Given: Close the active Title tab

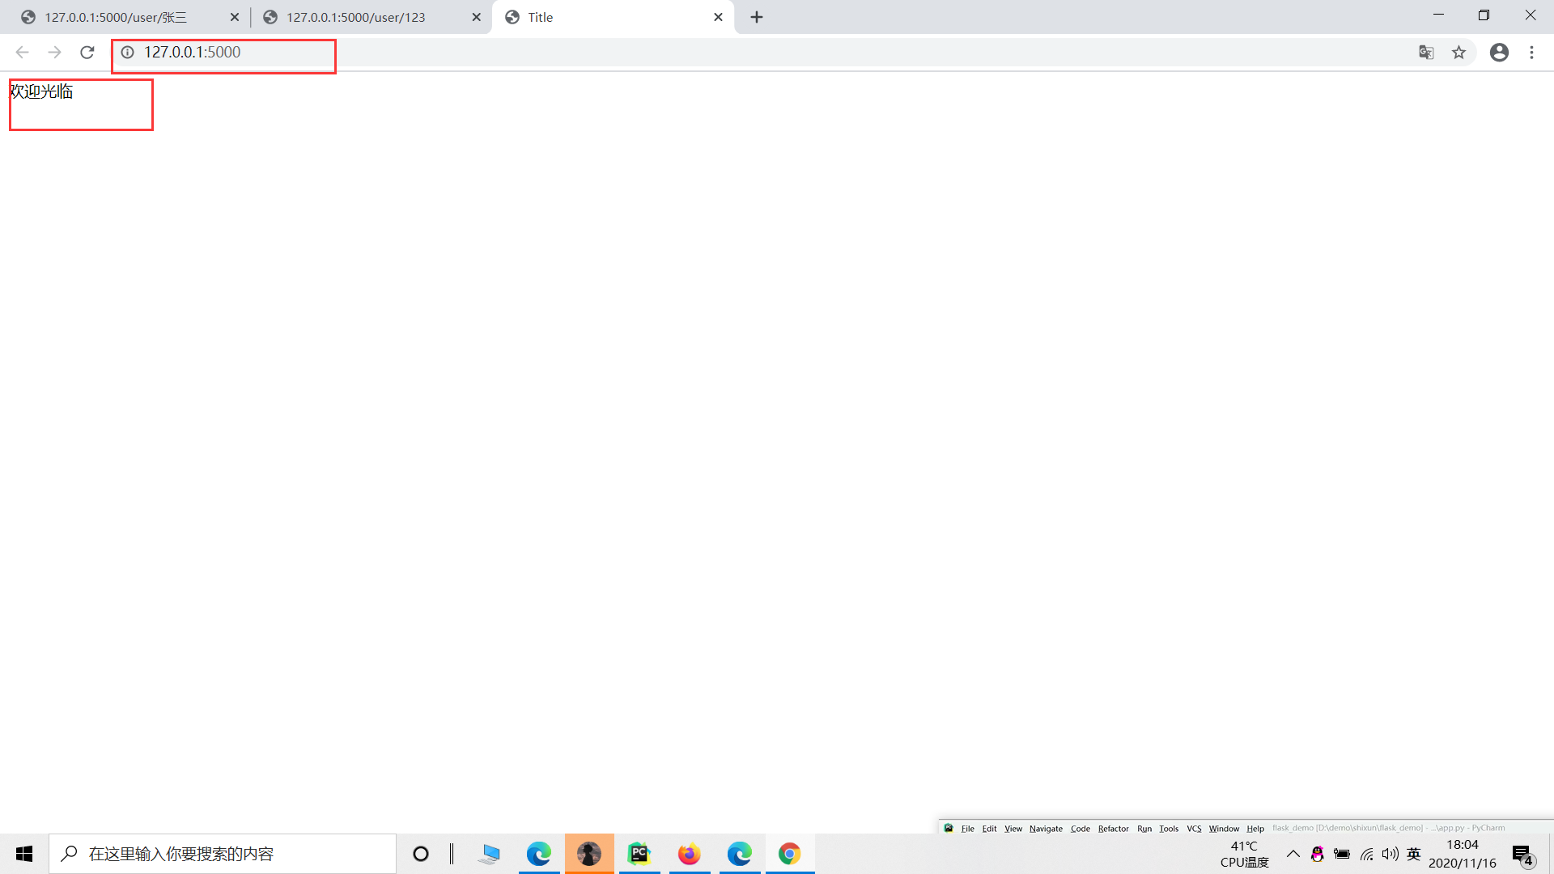Looking at the screenshot, I should click(718, 17).
